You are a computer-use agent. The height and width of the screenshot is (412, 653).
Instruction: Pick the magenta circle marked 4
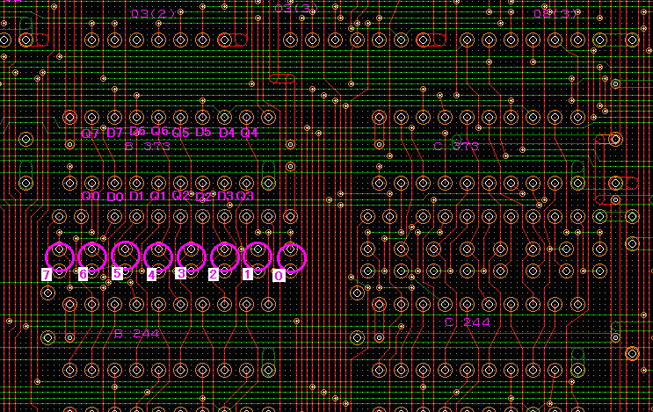(159, 256)
